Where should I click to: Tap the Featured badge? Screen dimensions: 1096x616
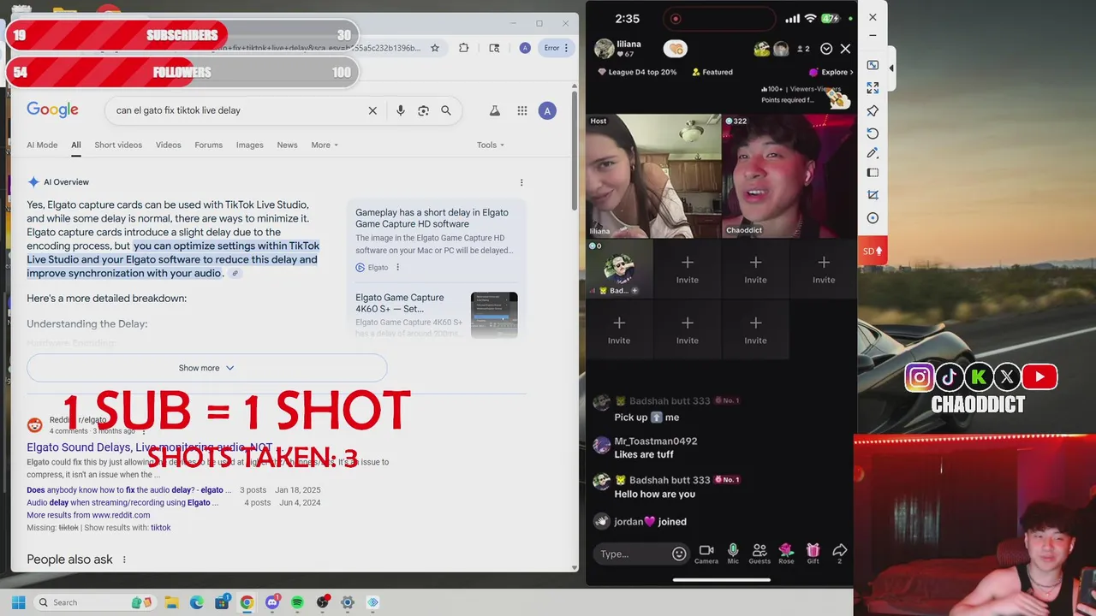pyautogui.click(x=712, y=72)
